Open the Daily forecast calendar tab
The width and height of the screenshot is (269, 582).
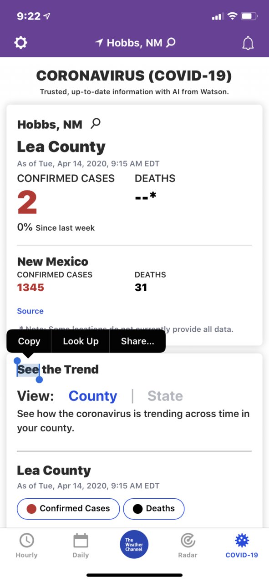[x=81, y=546]
